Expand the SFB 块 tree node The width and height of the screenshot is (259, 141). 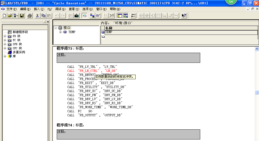click(5, 44)
